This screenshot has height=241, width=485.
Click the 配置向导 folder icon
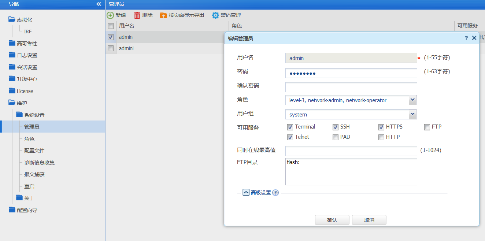pos(12,210)
